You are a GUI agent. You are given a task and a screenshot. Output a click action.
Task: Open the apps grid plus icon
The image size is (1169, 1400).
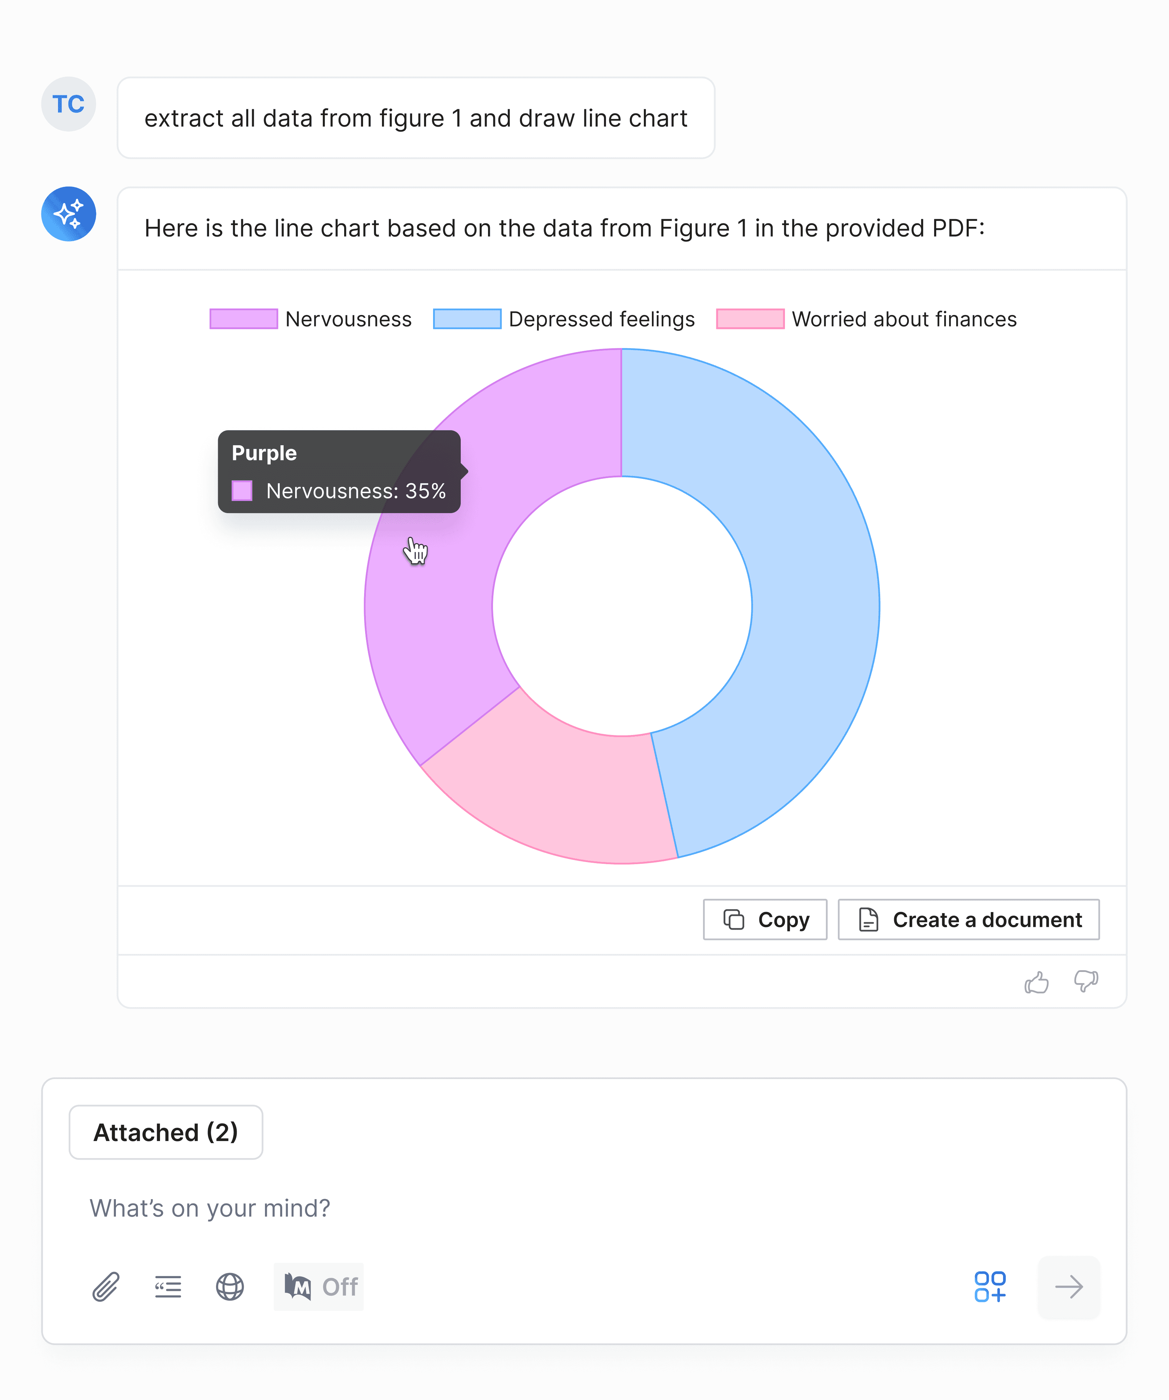point(990,1287)
